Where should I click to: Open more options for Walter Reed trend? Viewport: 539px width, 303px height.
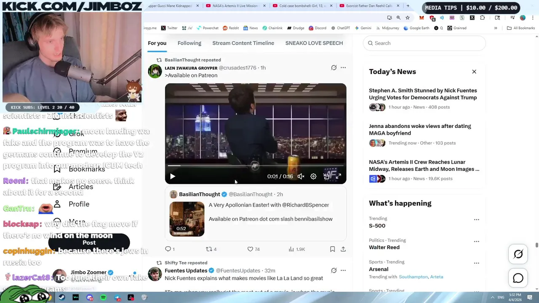pos(476,242)
